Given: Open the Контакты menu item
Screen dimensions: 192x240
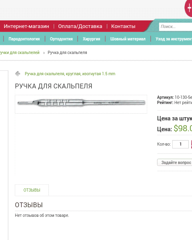Looking at the screenshot, I should (123, 26).
